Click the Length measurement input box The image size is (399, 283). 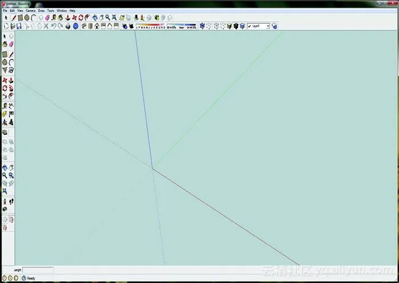(x=38, y=270)
